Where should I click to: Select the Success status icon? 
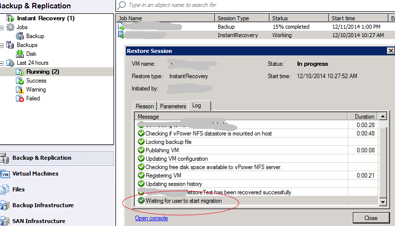(x=20, y=81)
